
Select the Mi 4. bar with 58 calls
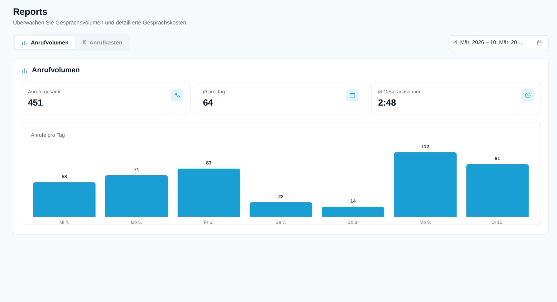pos(64,199)
